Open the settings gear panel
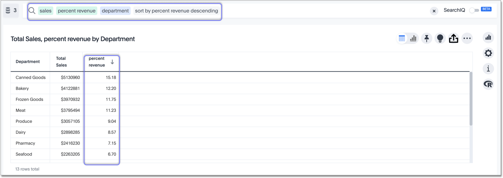 tap(488, 53)
